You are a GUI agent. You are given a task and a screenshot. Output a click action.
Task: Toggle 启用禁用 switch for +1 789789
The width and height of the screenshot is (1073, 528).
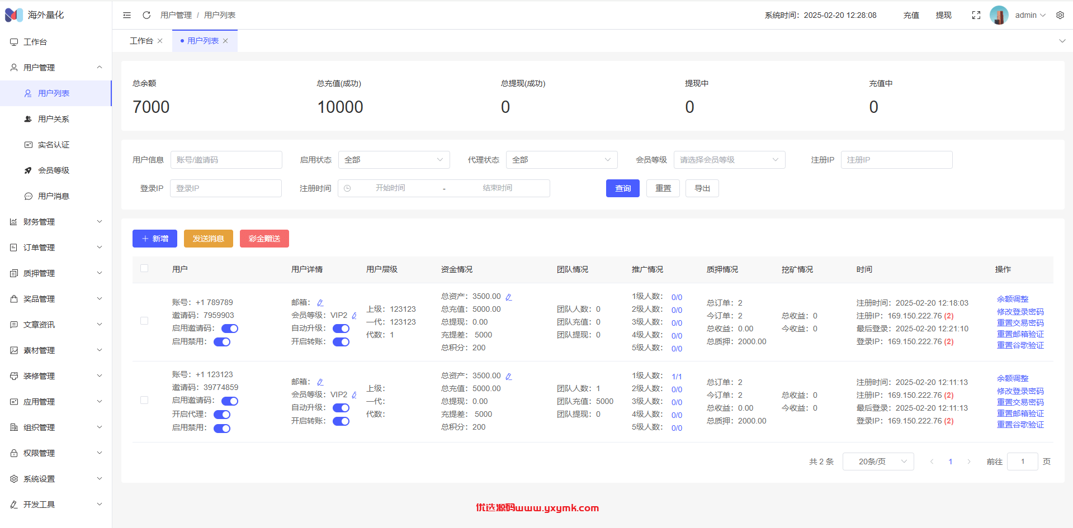coord(222,342)
